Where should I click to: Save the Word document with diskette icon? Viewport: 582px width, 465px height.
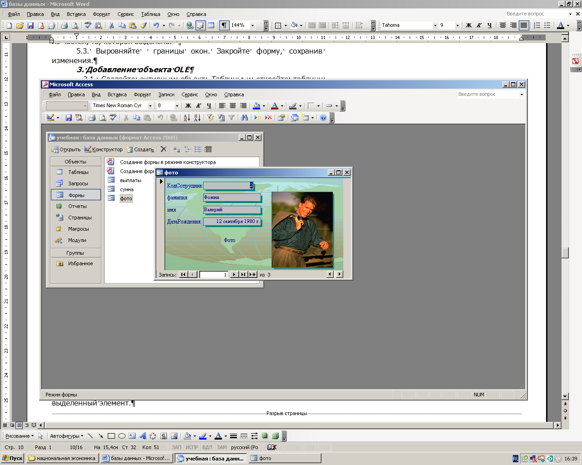[30, 25]
